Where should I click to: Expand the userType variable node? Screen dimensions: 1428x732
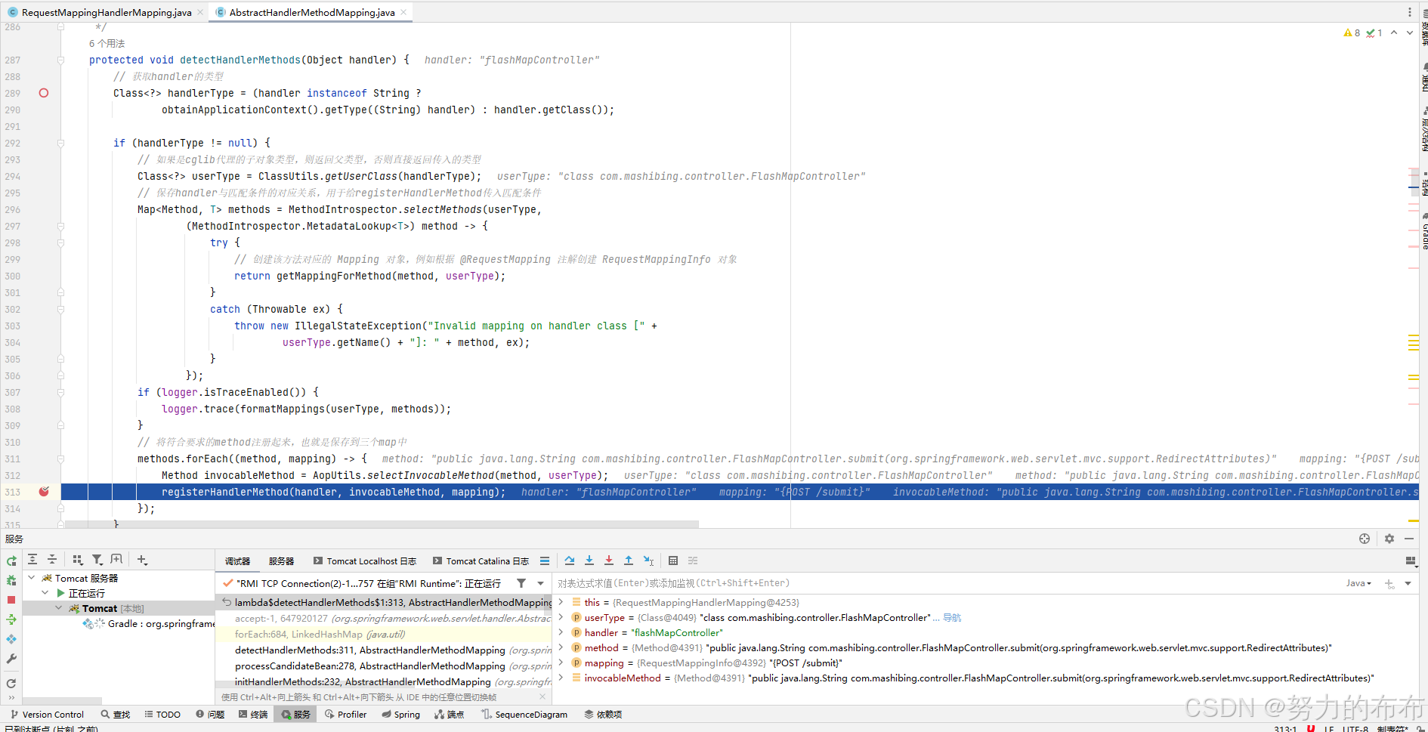(561, 617)
